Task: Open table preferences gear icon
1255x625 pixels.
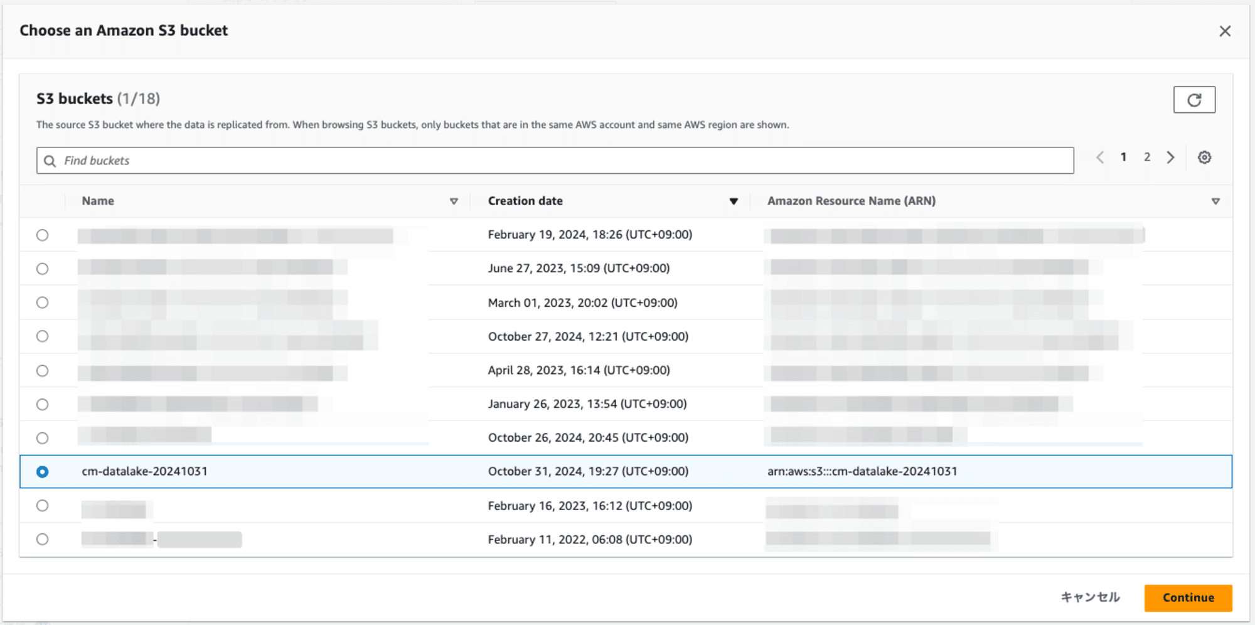Action: point(1204,158)
